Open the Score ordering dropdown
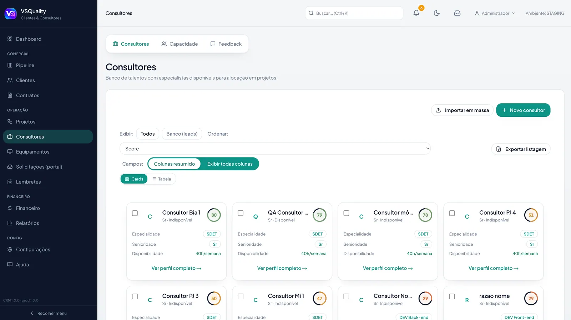 click(x=275, y=149)
